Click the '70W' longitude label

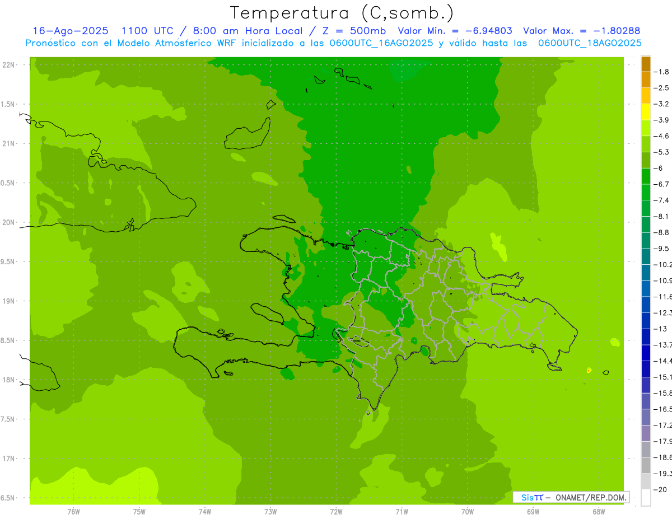coord(468,512)
